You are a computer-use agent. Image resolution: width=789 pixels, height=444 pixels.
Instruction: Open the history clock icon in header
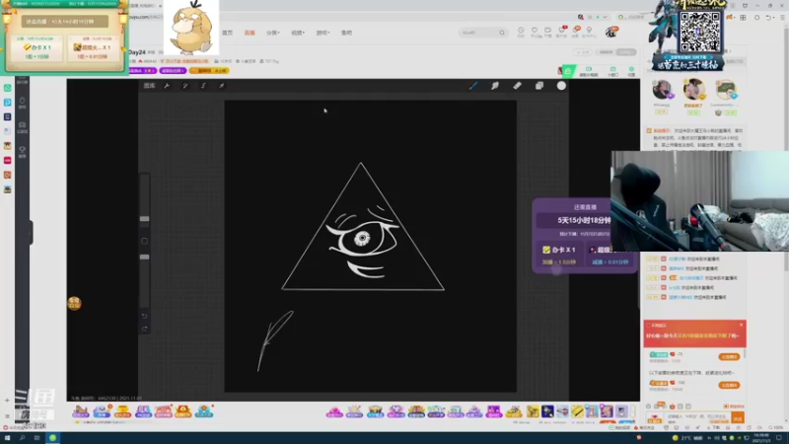[x=521, y=32]
